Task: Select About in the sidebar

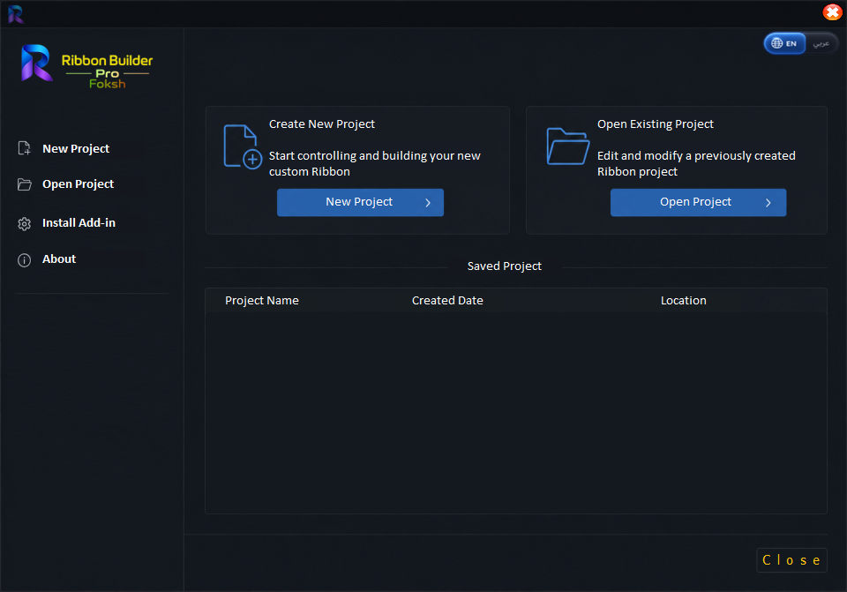Action: click(59, 259)
